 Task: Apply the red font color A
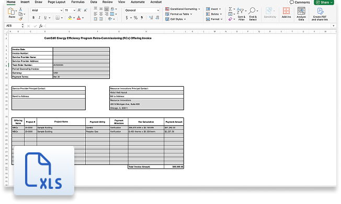[79, 18]
